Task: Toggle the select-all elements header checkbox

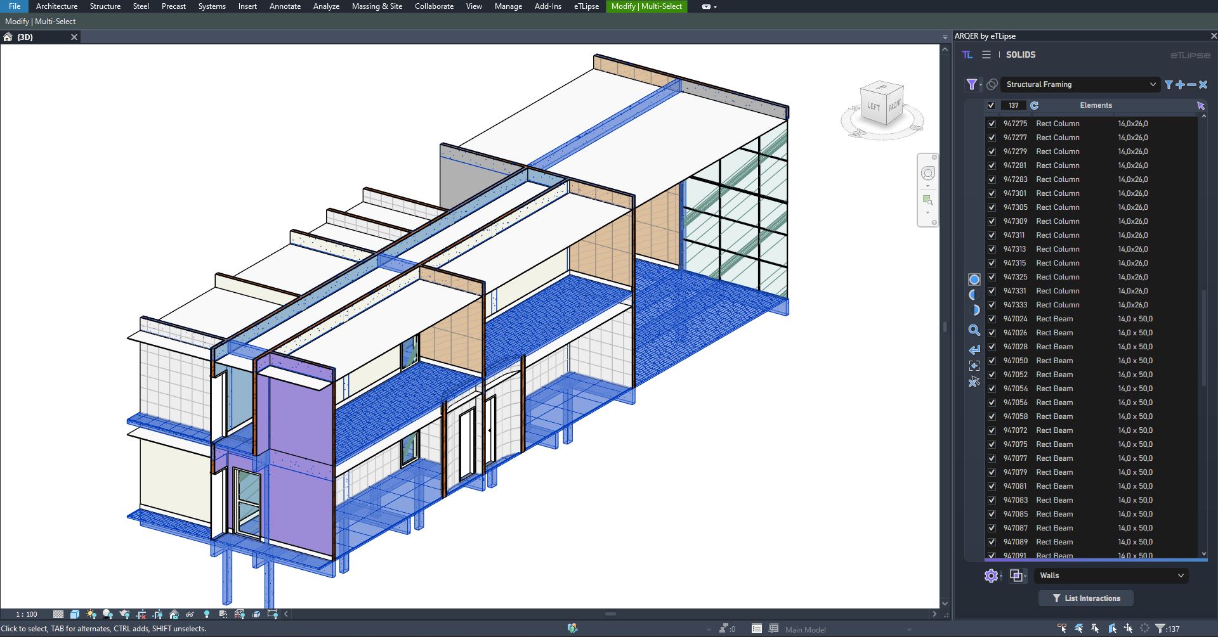Action: point(991,106)
